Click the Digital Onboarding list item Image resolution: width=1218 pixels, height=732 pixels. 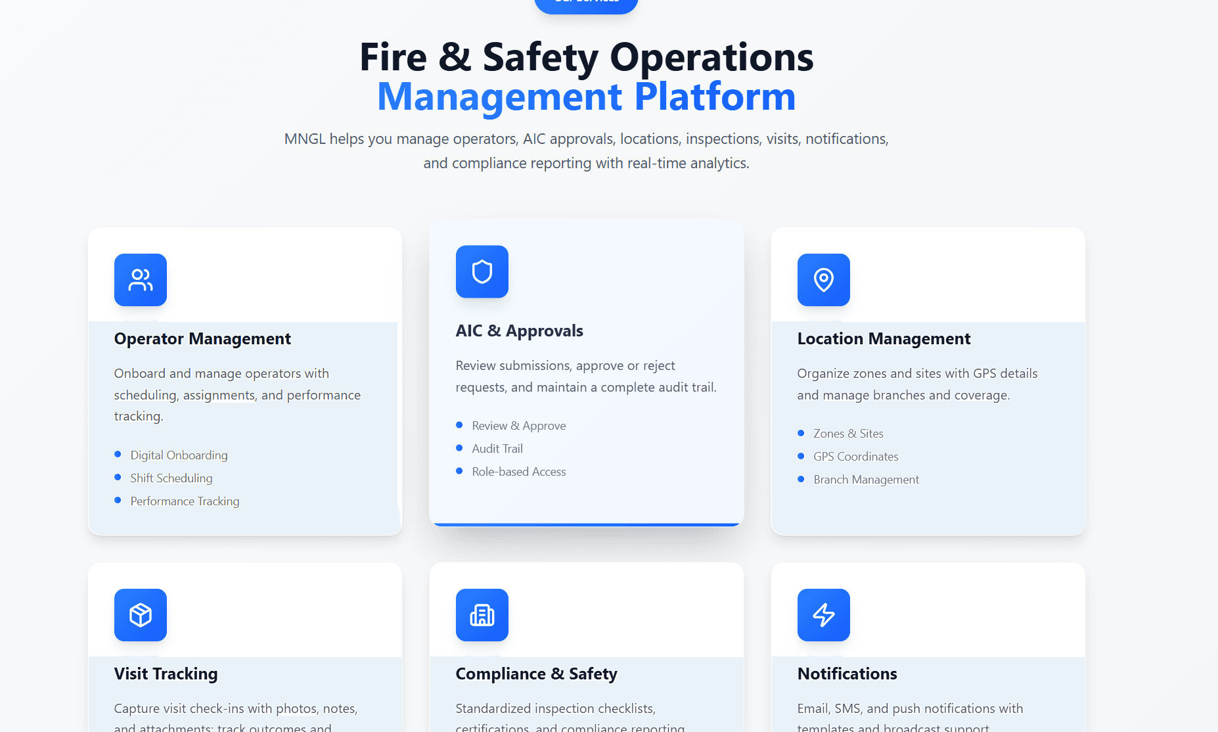[179, 455]
